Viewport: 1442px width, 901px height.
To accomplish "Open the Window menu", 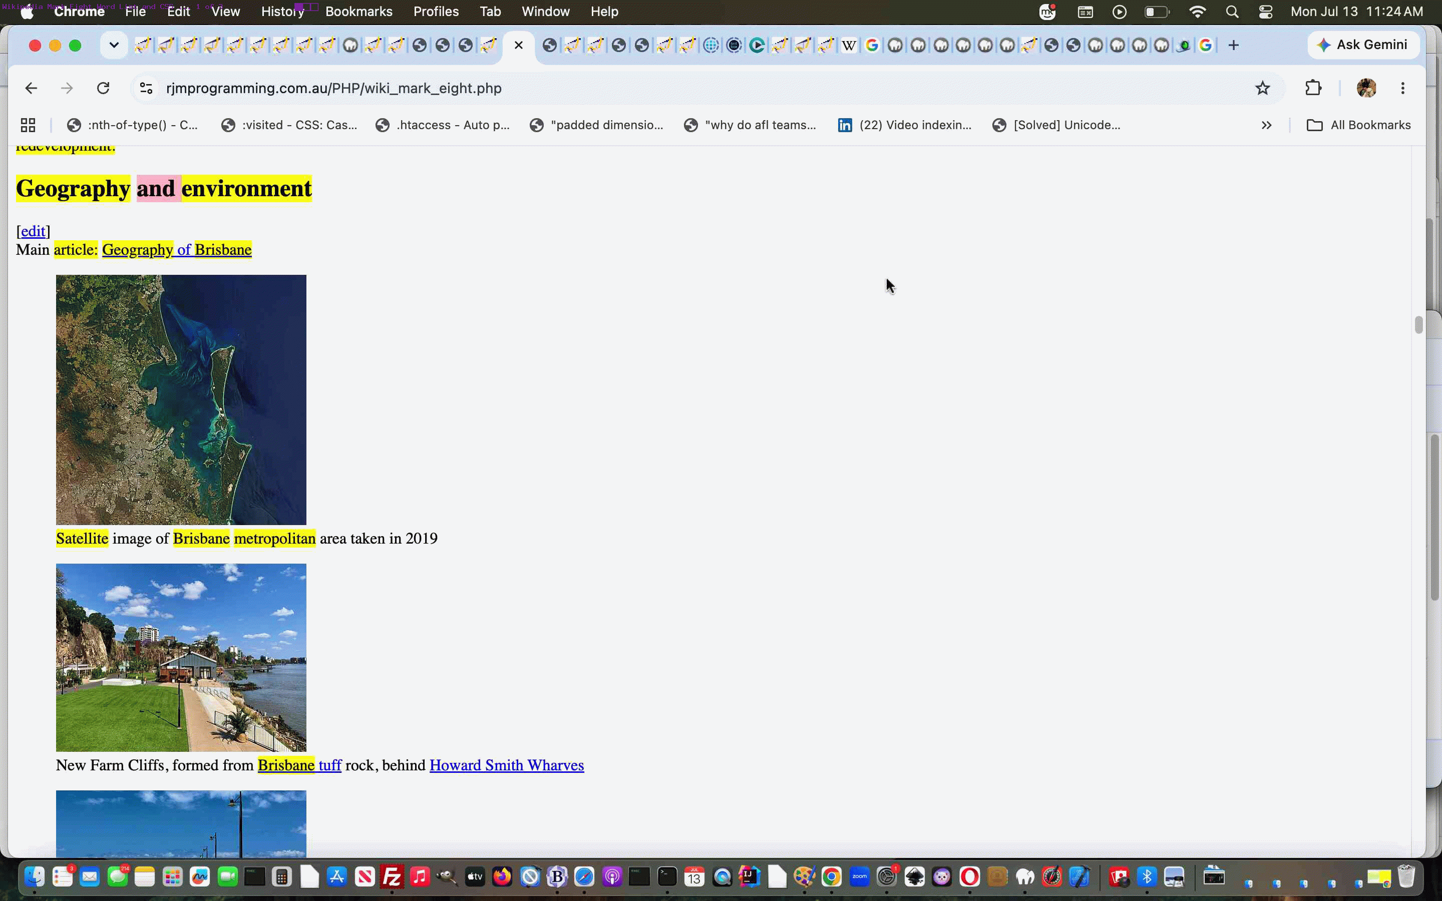I will click(545, 12).
